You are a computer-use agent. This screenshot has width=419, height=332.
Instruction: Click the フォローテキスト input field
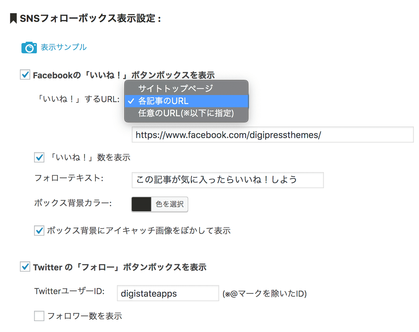[x=227, y=180]
